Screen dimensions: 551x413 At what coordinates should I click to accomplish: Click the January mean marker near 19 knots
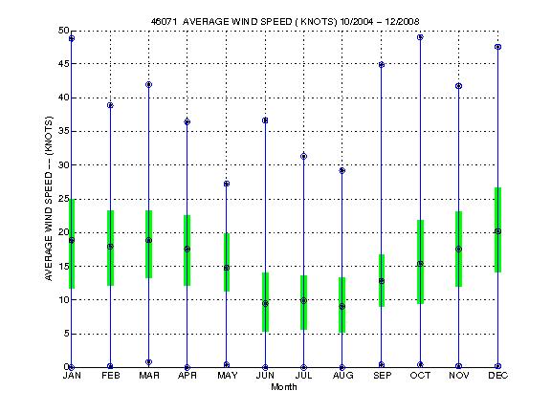pyautogui.click(x=72, y=240)
